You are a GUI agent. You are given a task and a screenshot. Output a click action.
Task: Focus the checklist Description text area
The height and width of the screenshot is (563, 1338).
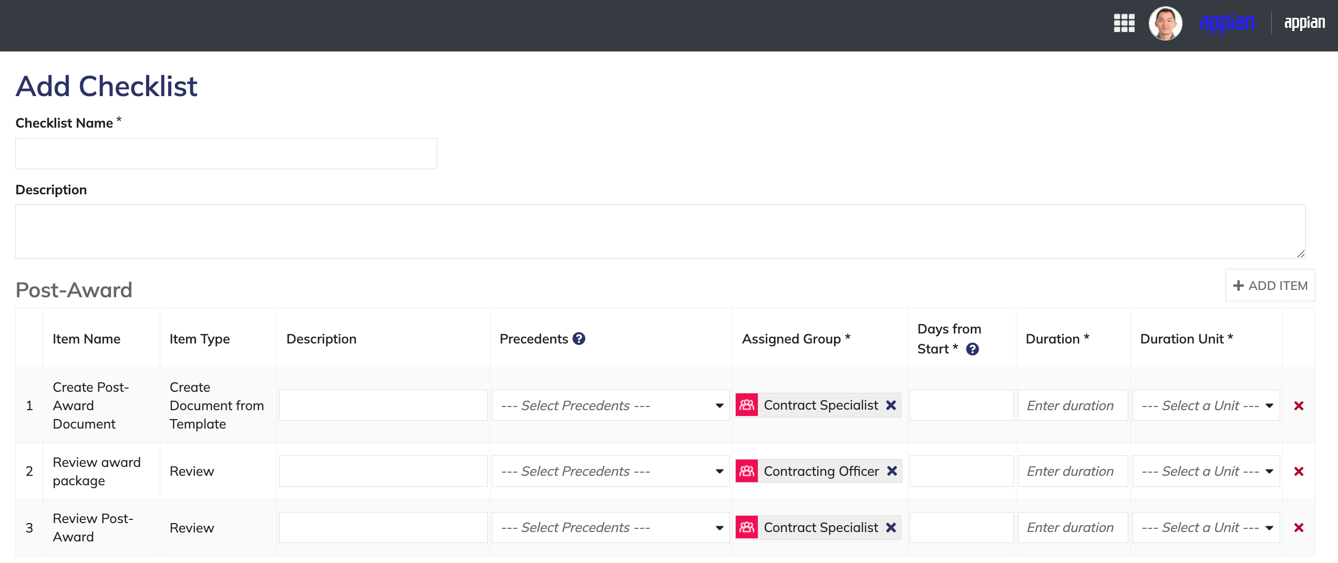pos(661,232)
